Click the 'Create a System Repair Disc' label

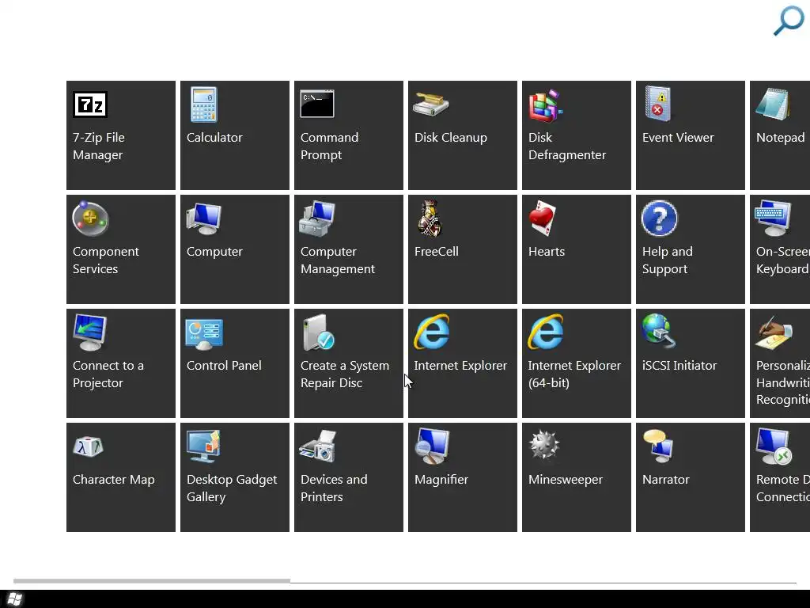tap(345, 374)
